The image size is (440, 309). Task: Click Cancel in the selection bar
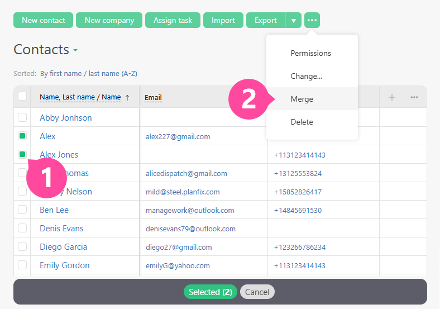point(257,292)
